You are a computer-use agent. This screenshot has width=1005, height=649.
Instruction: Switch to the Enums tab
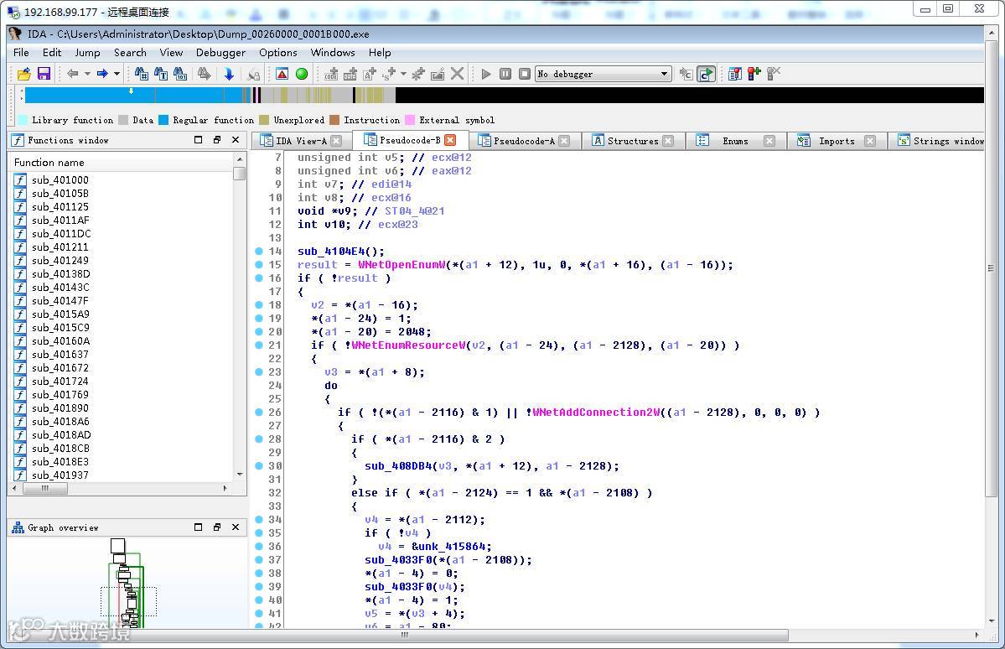[734, 141]
